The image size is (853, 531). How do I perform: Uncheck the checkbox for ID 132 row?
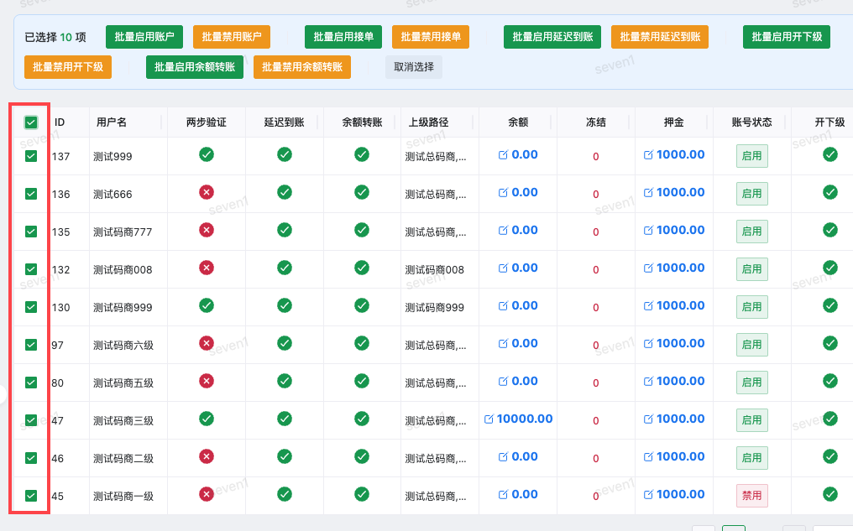click(x=31, y=269)
